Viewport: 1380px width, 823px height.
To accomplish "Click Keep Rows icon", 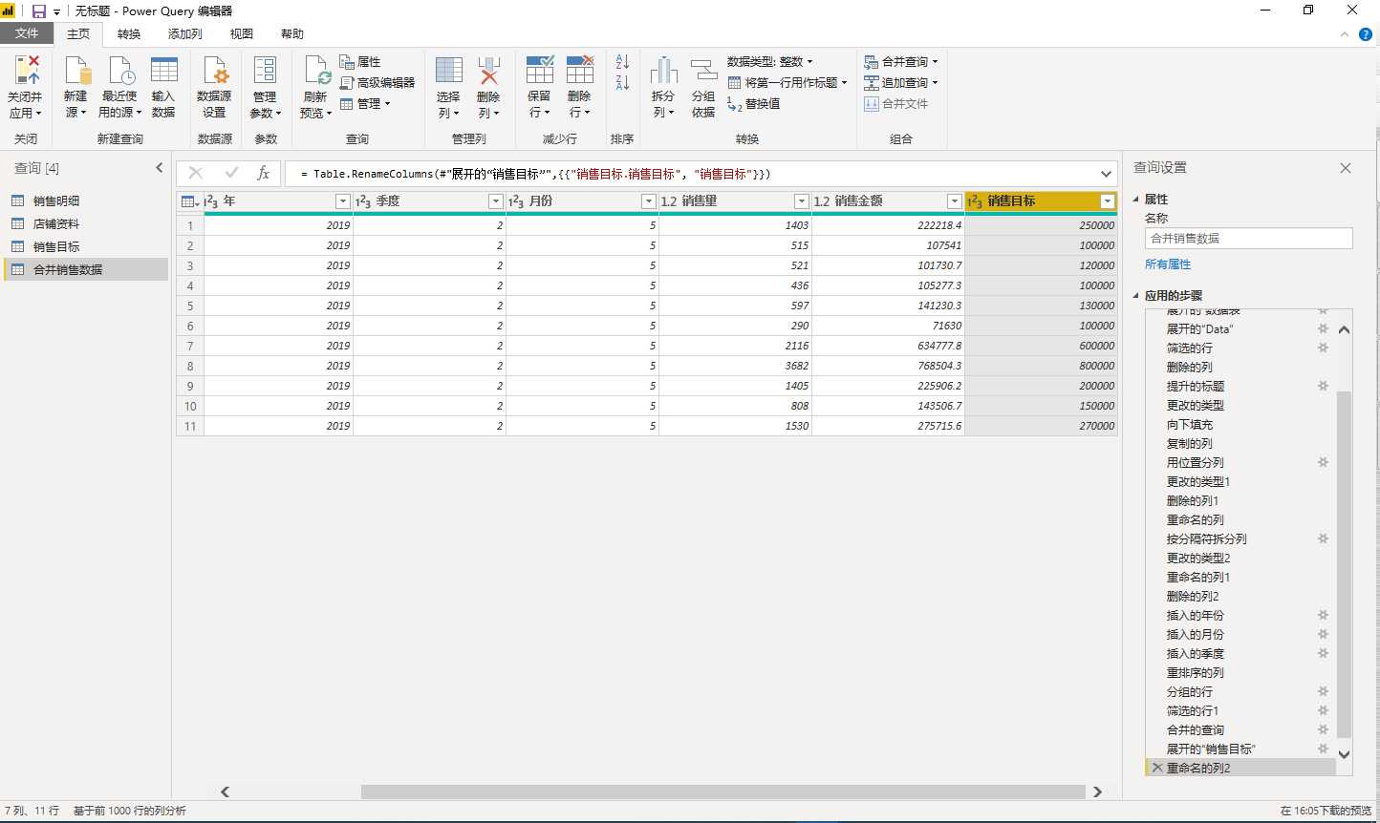I will click(x=540, y=70).
